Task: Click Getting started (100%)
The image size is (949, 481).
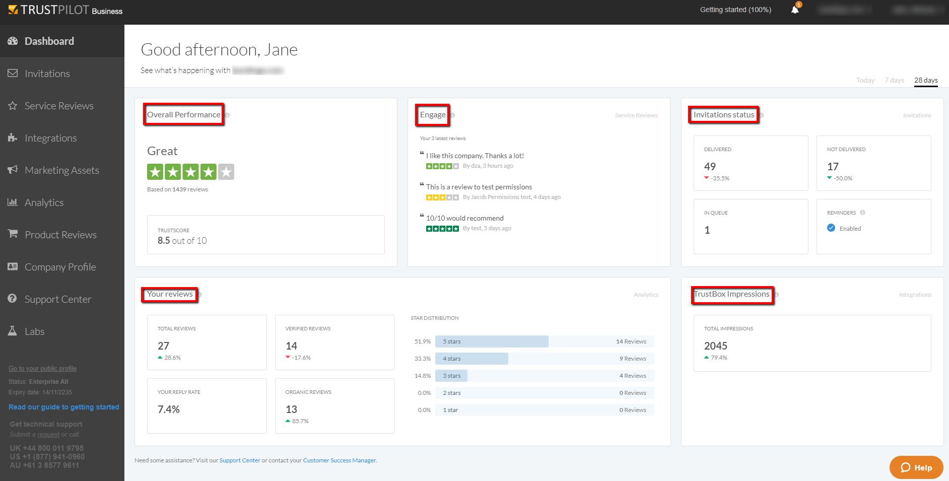Action: pos(735,10)
